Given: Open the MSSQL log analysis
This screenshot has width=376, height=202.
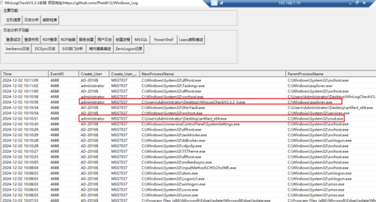Looking at the screenshot, I should [x=141, y=40].
